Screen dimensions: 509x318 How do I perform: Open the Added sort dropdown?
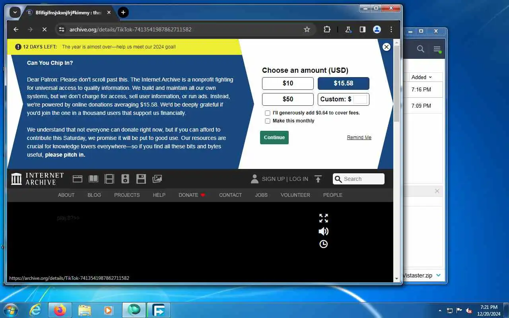[422, 77]
